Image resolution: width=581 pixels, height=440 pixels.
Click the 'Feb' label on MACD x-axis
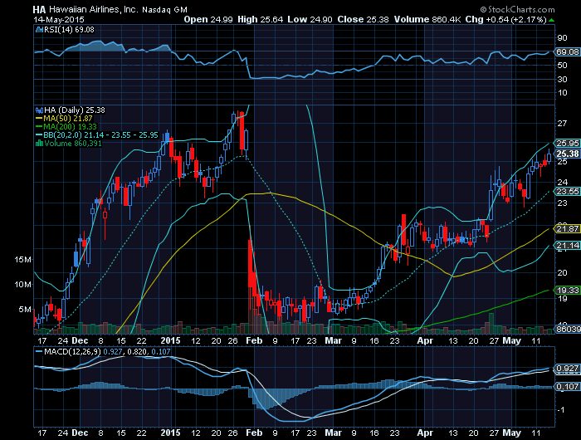[x=254, y=433]
